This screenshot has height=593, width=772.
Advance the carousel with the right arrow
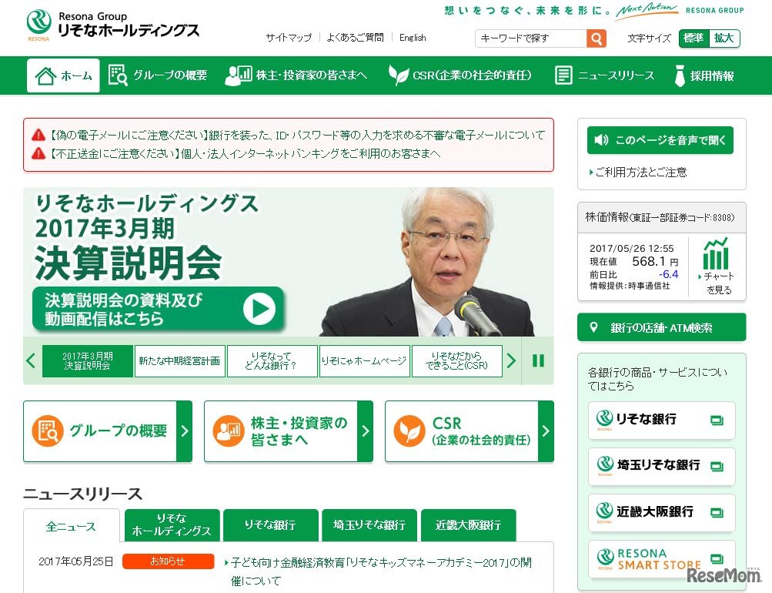click(512, 360)
